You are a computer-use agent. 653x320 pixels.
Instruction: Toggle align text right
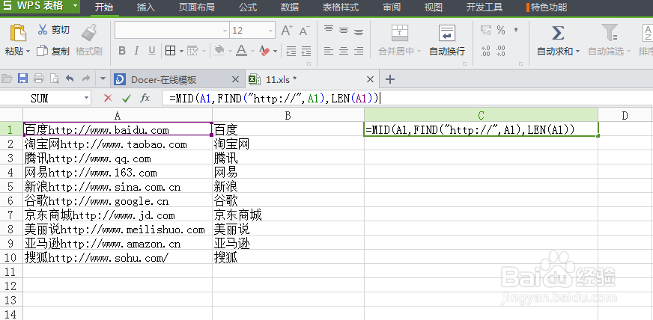pos(359,51)
